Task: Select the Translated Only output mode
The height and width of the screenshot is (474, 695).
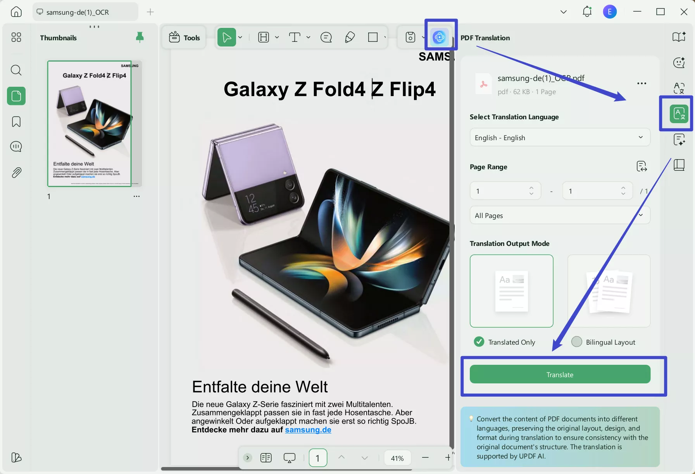Action: [479, 342]
